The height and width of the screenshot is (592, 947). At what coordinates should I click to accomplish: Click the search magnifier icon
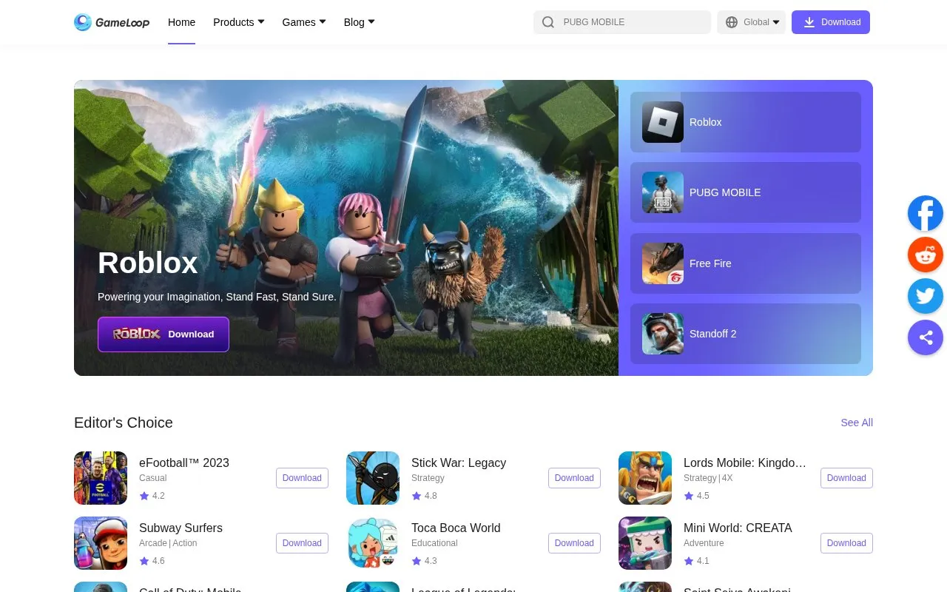point(548,22)
